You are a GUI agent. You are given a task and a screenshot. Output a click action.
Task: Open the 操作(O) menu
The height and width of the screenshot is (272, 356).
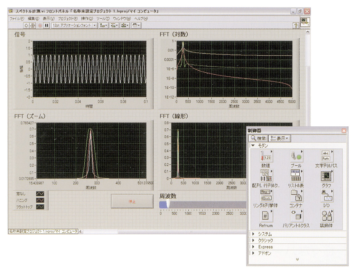87,19
